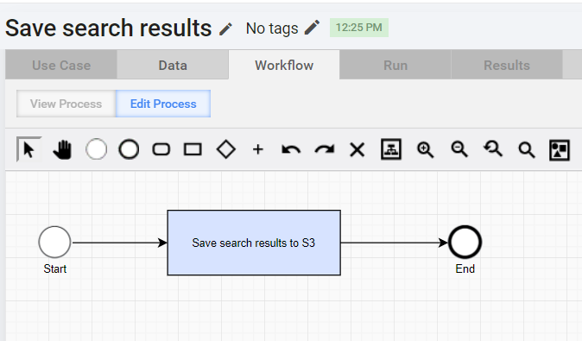Click the plus icon in toolbar

tap(258, 149)
